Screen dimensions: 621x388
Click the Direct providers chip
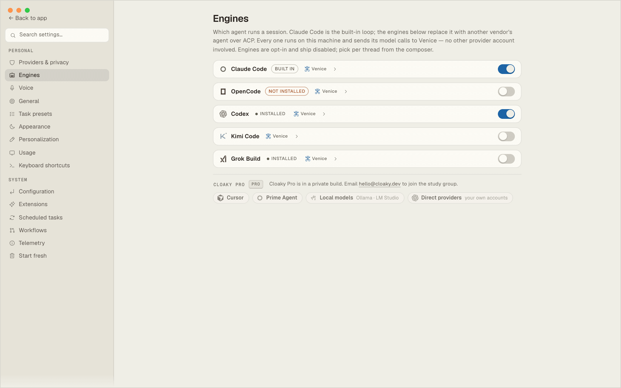click(460, 198)
